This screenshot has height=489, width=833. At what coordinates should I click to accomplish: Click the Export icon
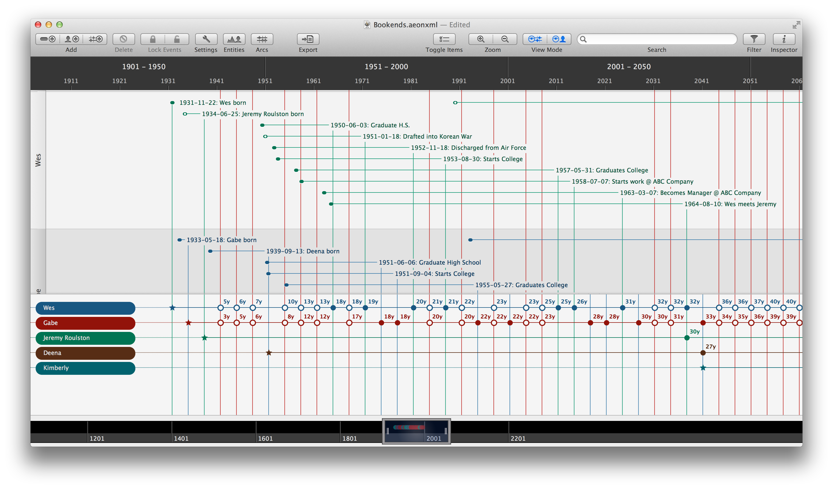[x=308, y=39]
